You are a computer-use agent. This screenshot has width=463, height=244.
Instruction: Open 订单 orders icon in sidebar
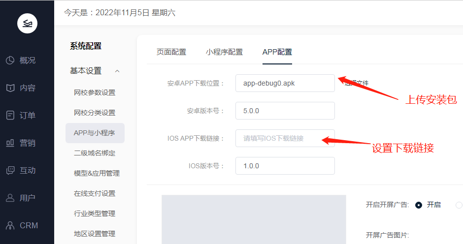(10, 116)
